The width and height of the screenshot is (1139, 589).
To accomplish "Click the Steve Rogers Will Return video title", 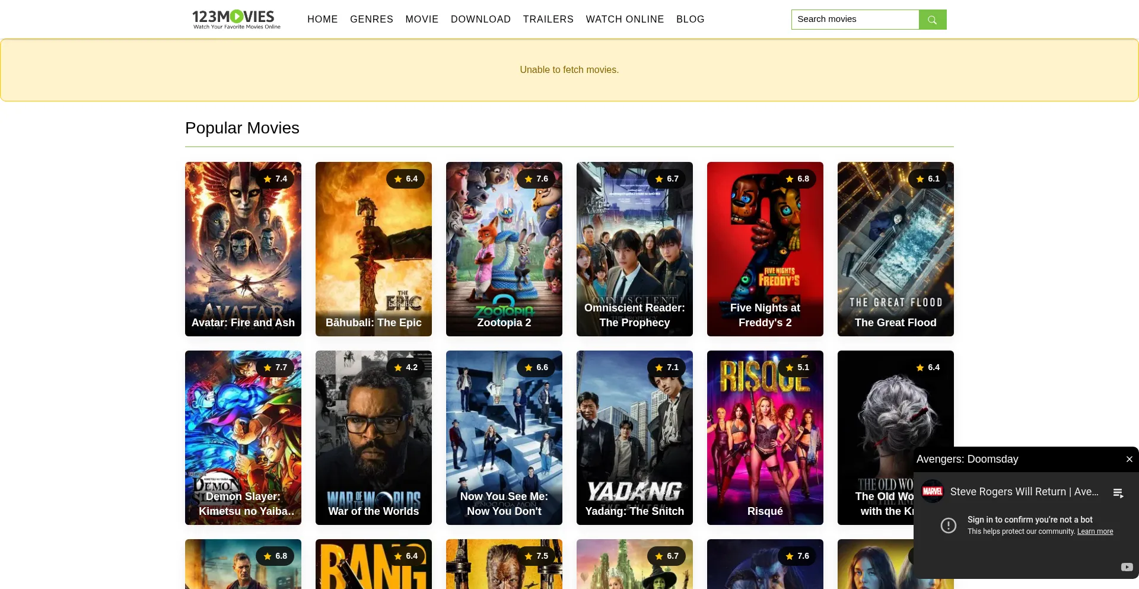I will pyautogui.click(x=1024, y=492).
